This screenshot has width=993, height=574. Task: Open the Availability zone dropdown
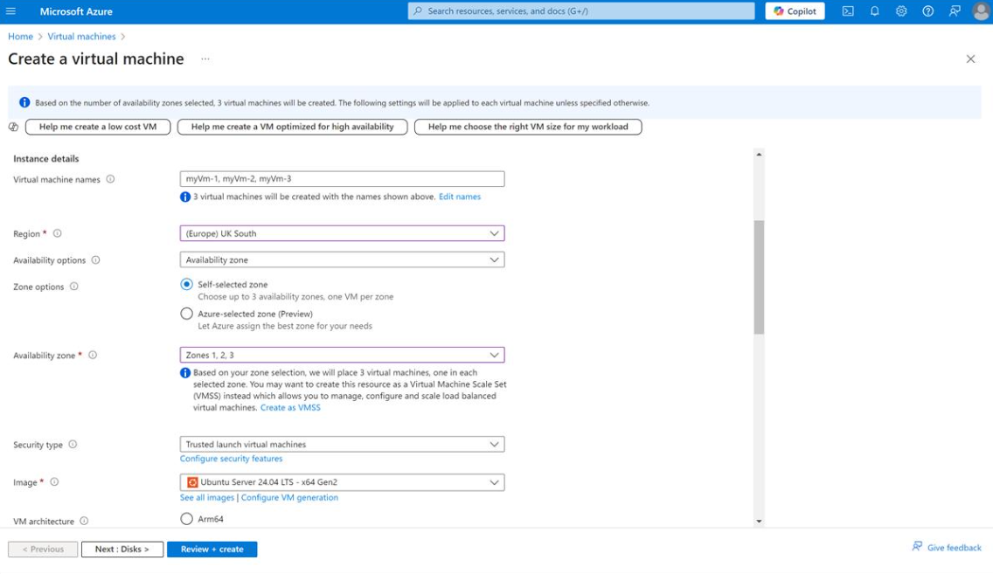point(342,355)
